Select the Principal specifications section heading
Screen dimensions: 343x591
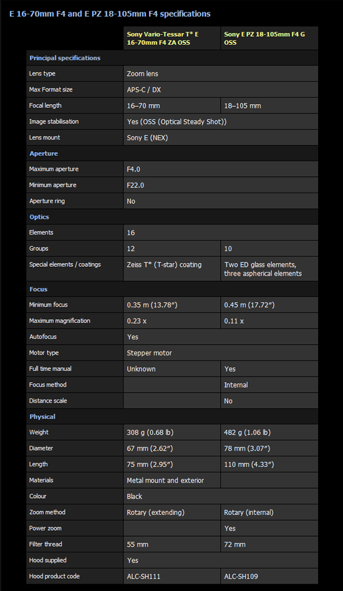[x=65, y=58]
